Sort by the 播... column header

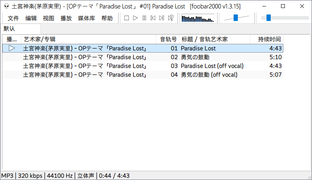pos(12,39)
